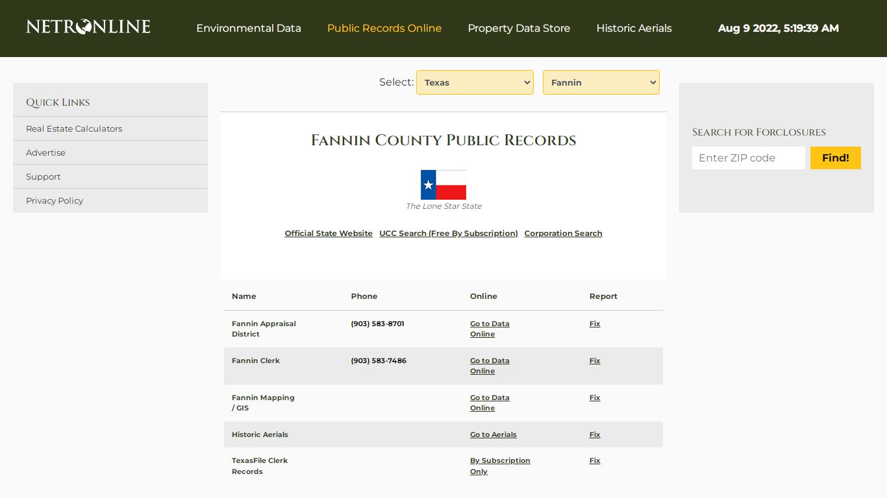Click The Lone Star State caption

pos(443,206)
